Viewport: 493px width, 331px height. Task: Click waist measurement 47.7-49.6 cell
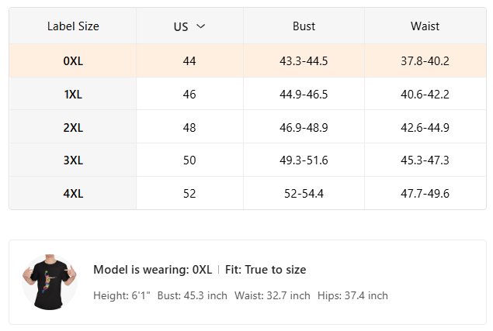(425, 193)
